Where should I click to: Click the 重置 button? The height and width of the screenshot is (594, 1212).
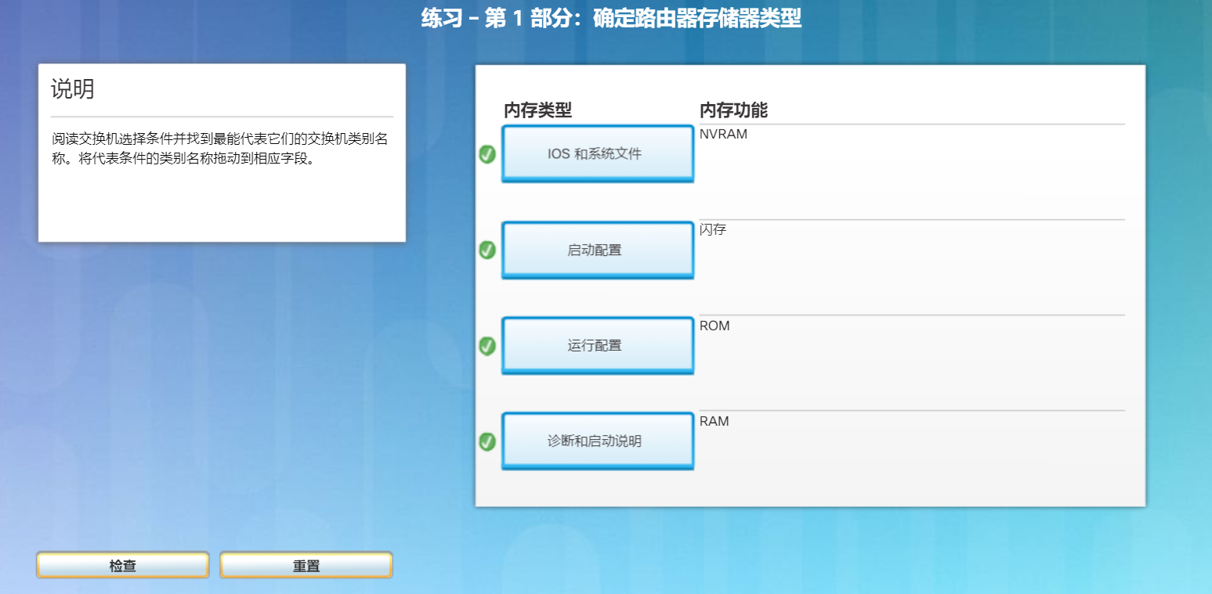[306, 565]
